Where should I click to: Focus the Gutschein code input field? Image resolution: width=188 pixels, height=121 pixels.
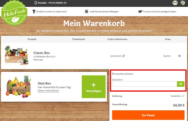tap(145, 84)
